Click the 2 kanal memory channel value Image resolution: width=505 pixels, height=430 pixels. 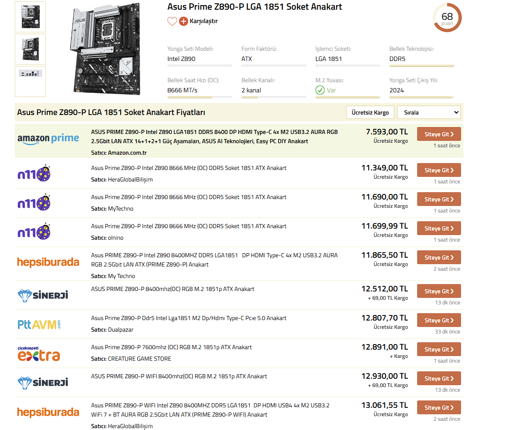click(x=251, y=91)
